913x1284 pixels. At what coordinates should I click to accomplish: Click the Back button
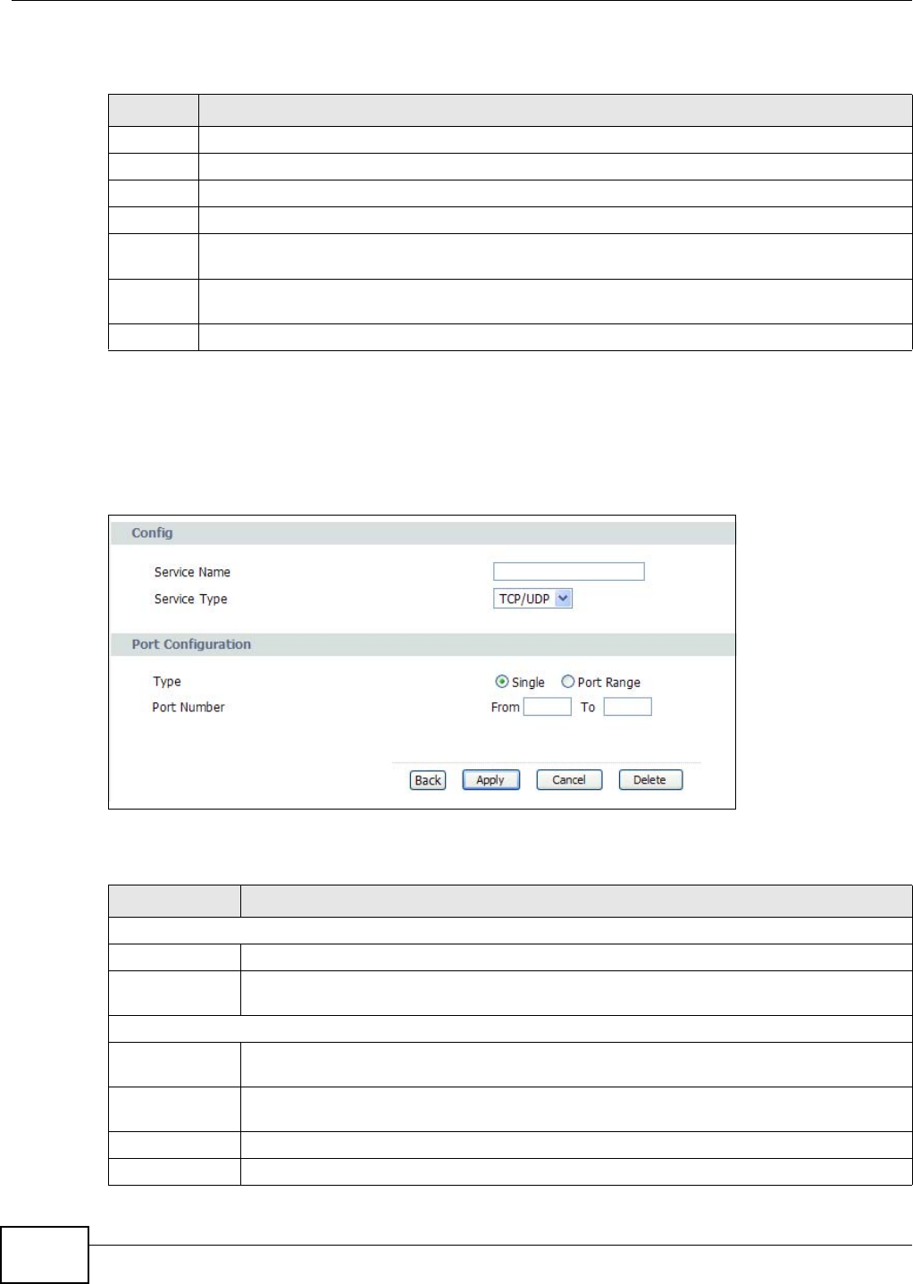click(x=428, y=780)
